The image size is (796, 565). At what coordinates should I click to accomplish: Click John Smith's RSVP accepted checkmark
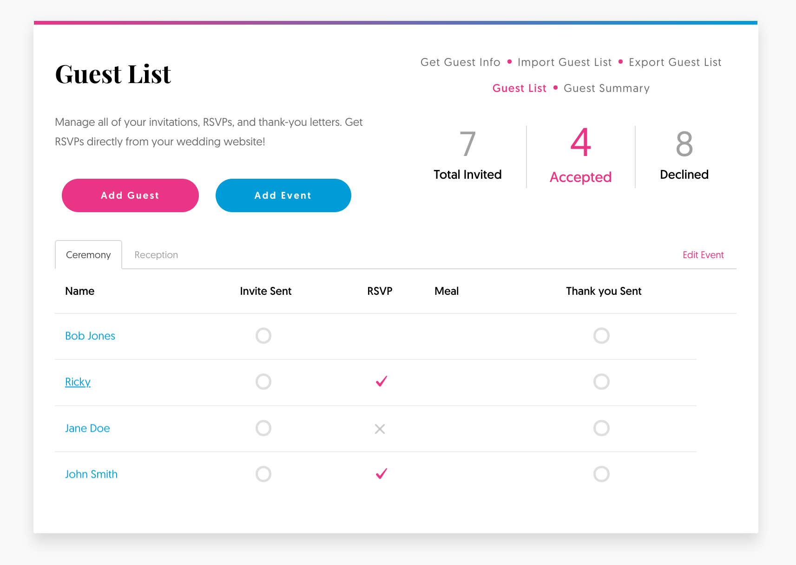[381, 474]
